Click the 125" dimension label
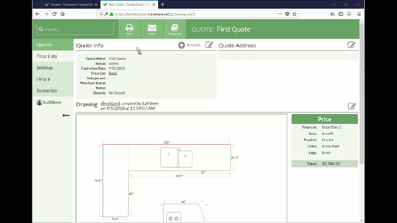Image resolution: width=397 pixels, height=223 pixels. [167, 142]
